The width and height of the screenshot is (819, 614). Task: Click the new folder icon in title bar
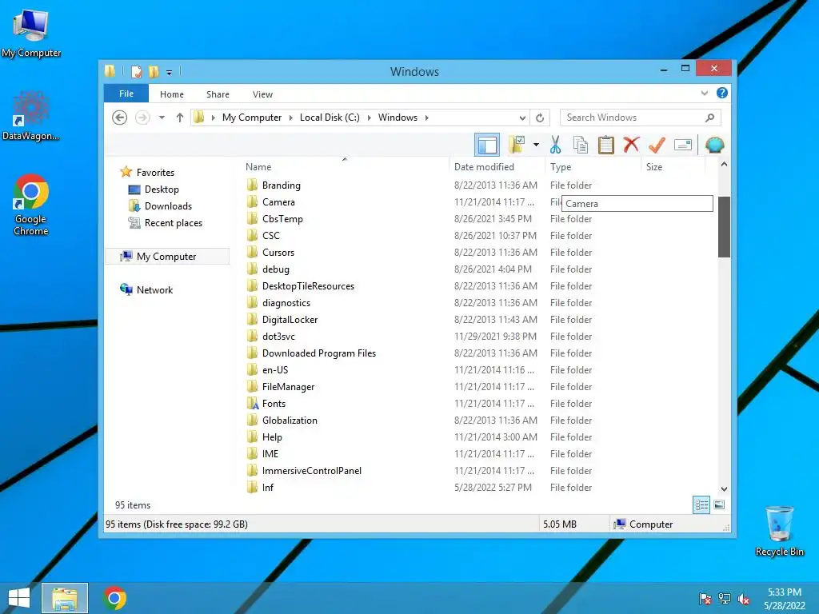pyautogui.click(x=154, y=71)
